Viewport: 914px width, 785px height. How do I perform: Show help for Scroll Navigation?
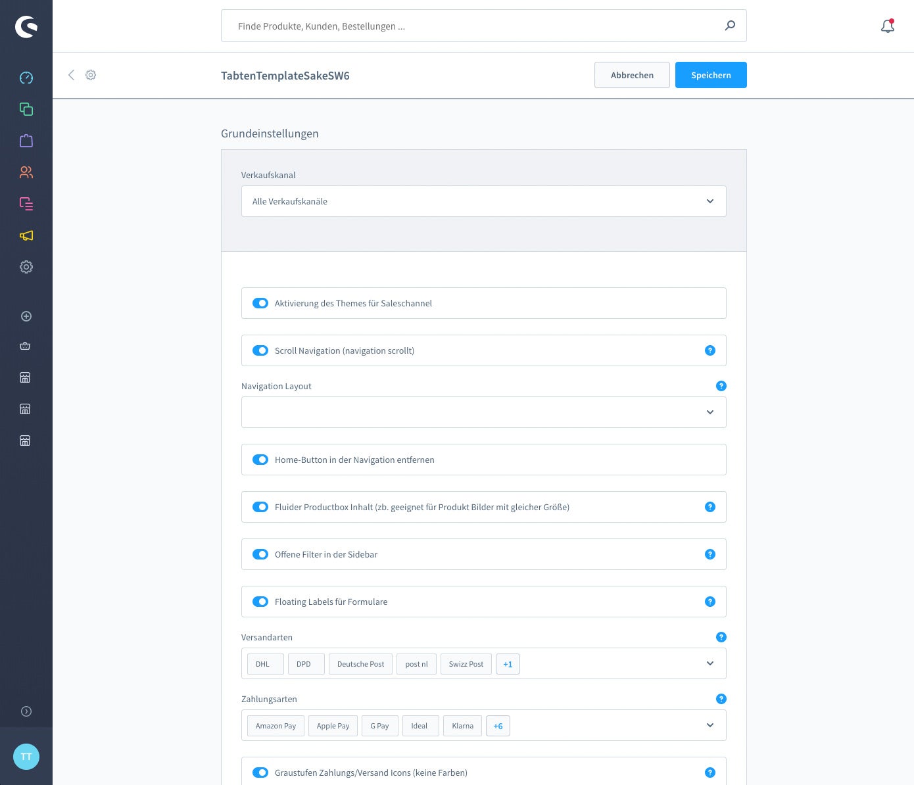(x=710, y=350)
